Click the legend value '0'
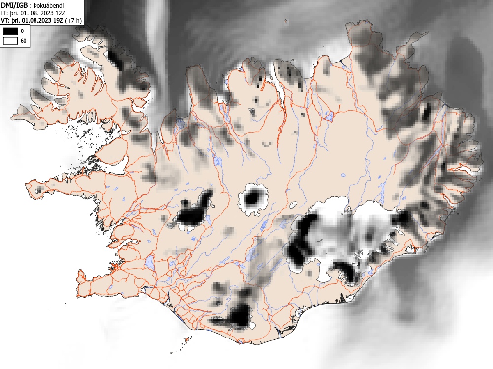 pos(22,31)
